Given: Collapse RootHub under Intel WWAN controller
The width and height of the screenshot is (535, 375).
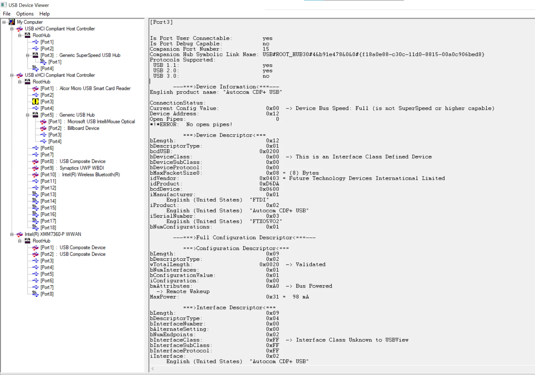Looking at the screenshot, I should (x=20, y=241).
